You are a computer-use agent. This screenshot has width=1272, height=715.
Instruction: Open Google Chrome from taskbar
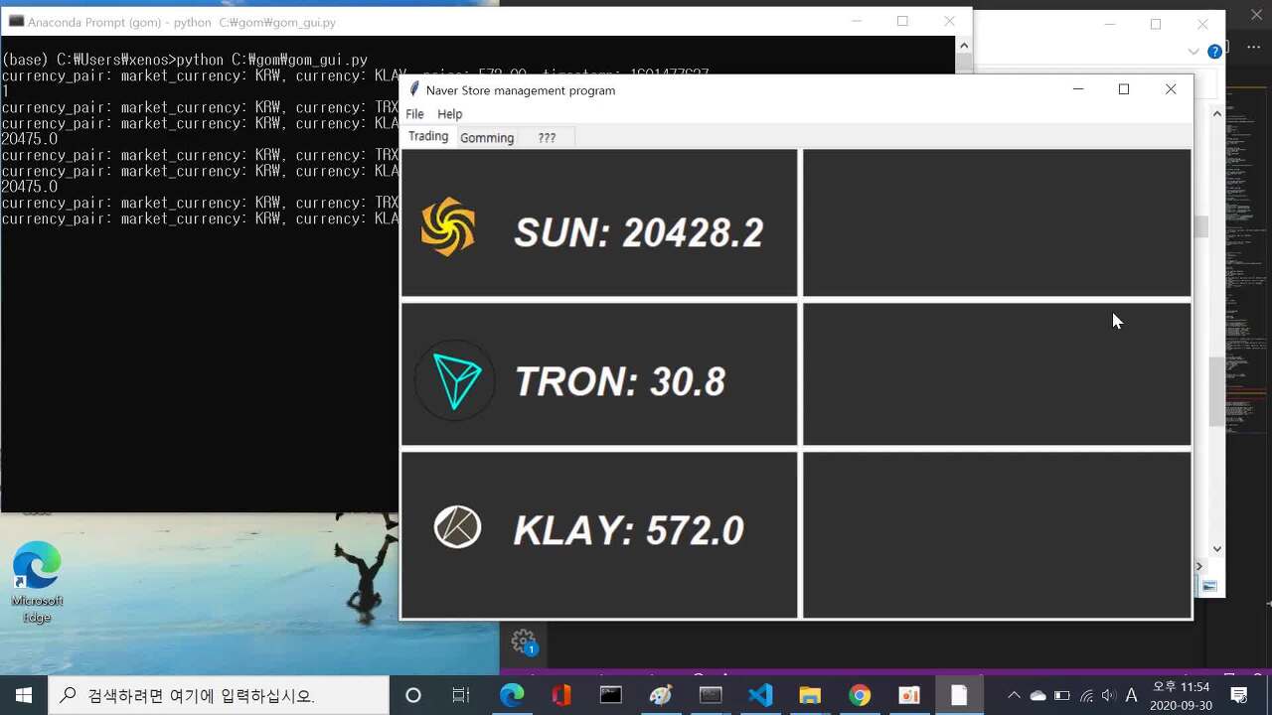[x=860, y=695]
